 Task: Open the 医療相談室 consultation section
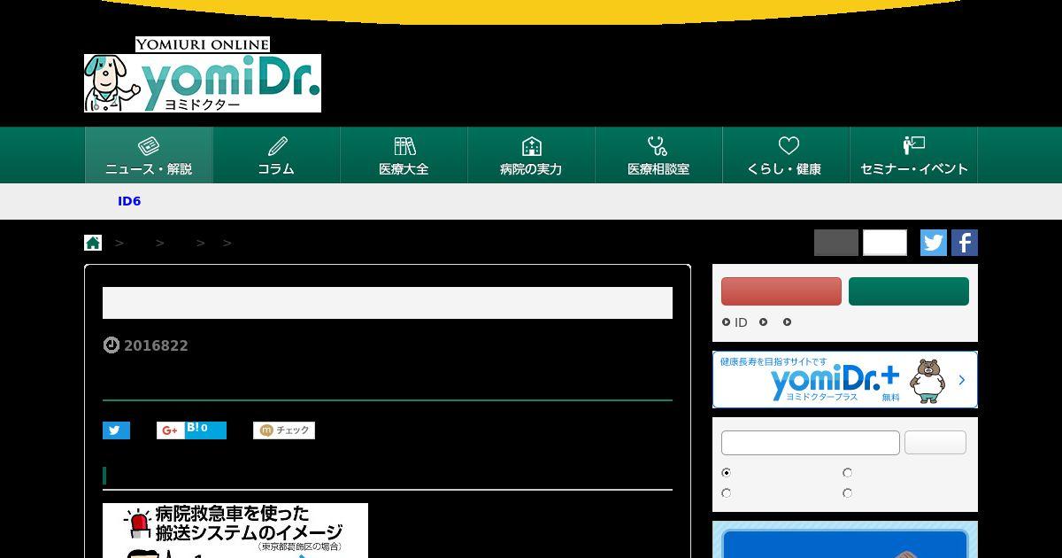[658, 155]
